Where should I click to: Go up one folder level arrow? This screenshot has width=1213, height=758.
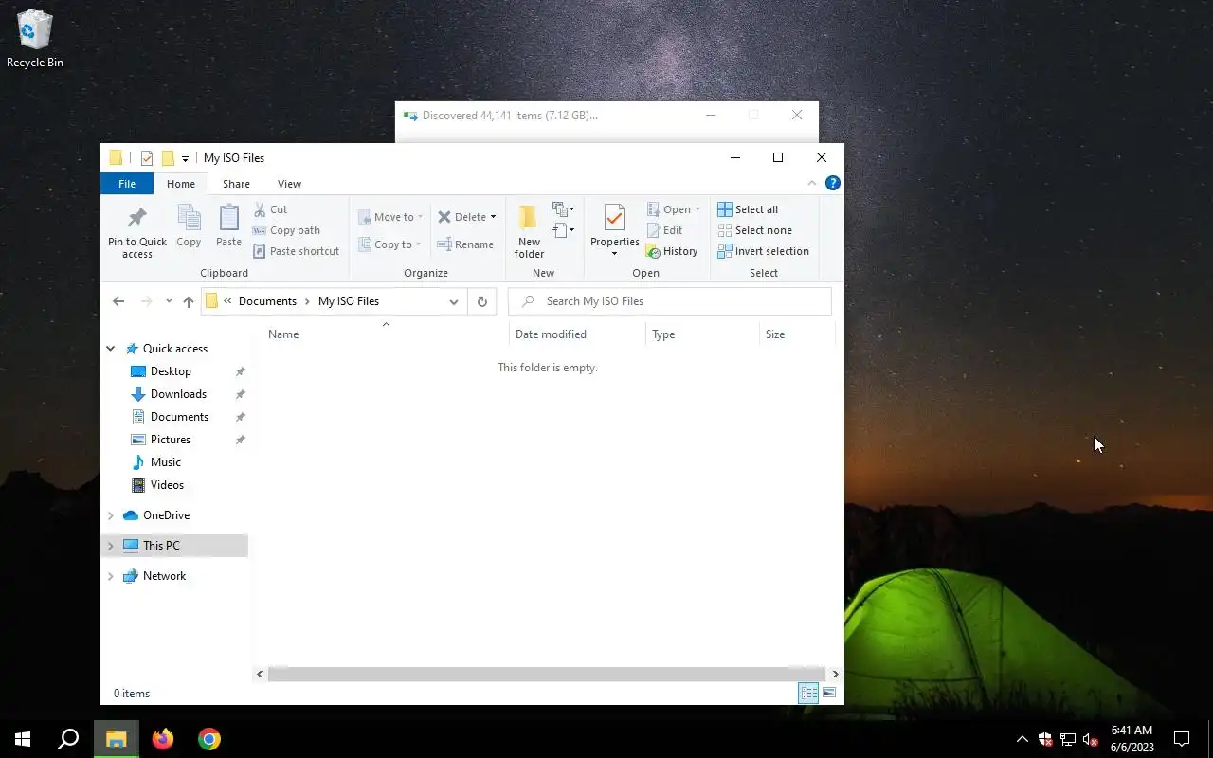point(188,301)
